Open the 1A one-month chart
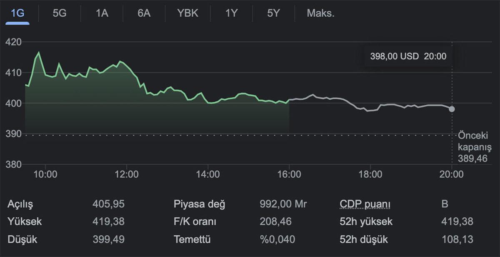The width and height of the screenshot is (500, 257). point(102,13)
